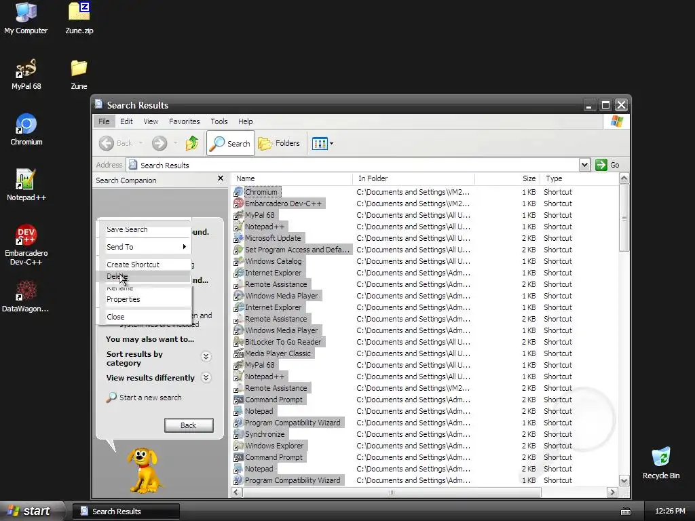Choose Properties in the File menu
The image size is (695, 521).
(x=145, y=299)
